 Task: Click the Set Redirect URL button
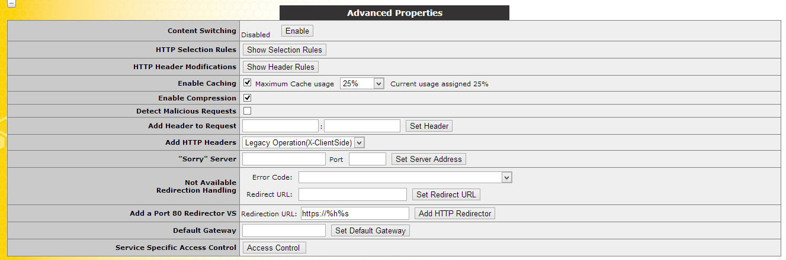[x=446, y=194]
